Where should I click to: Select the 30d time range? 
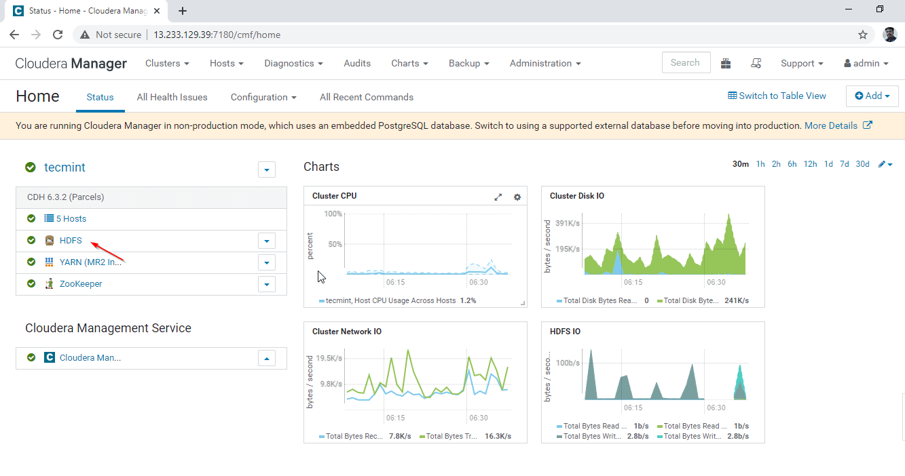[862, 164]
